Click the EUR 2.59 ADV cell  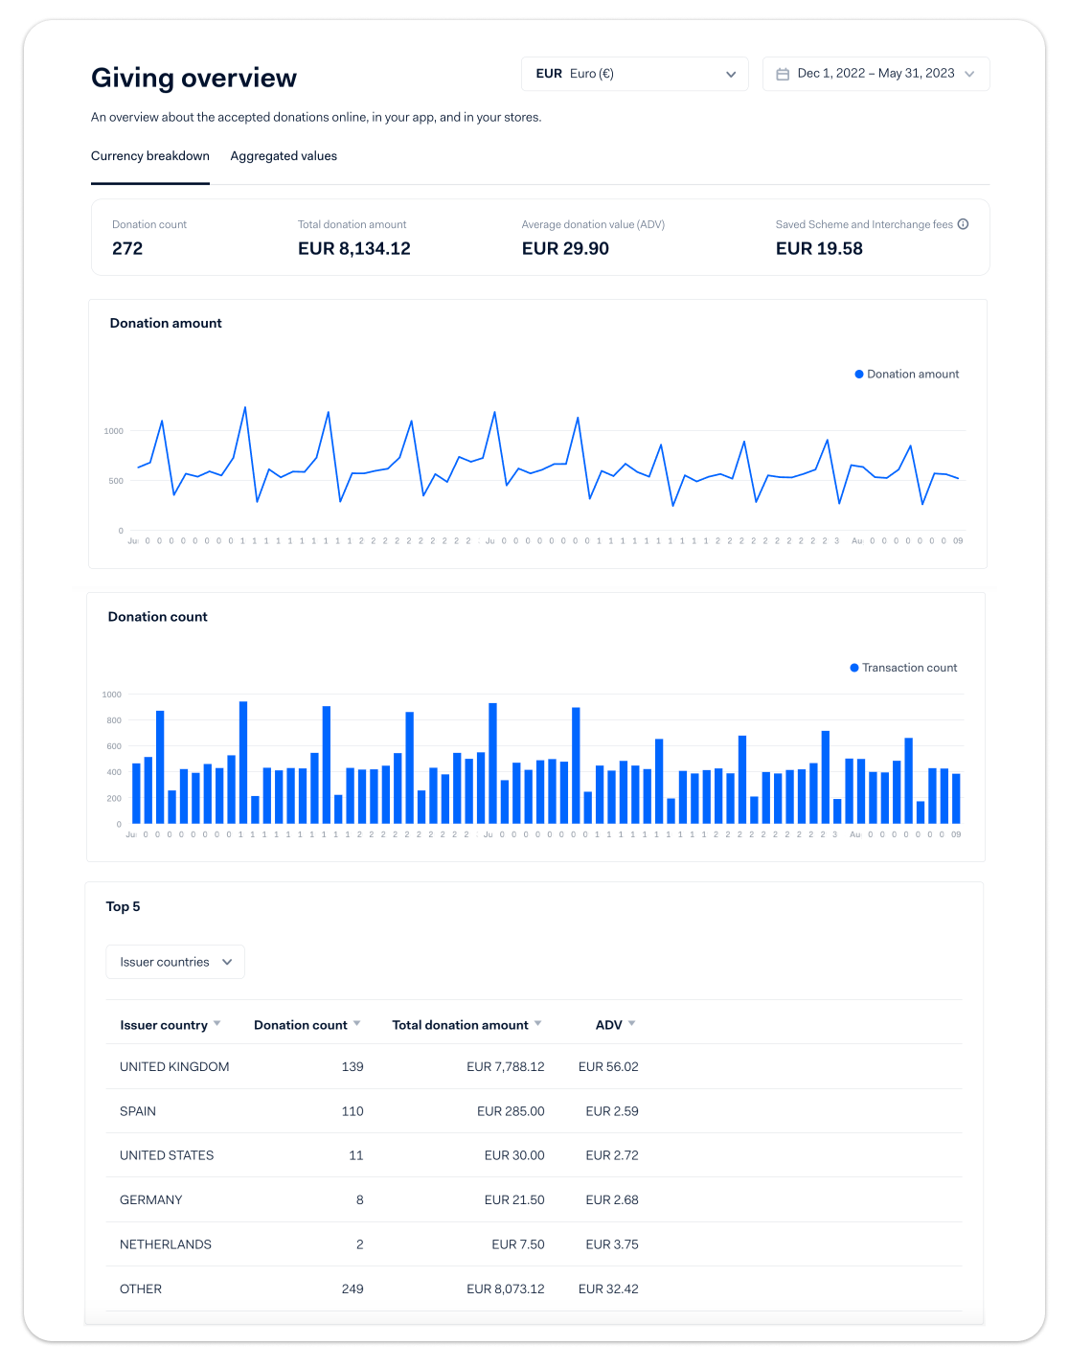(612, 1111)
